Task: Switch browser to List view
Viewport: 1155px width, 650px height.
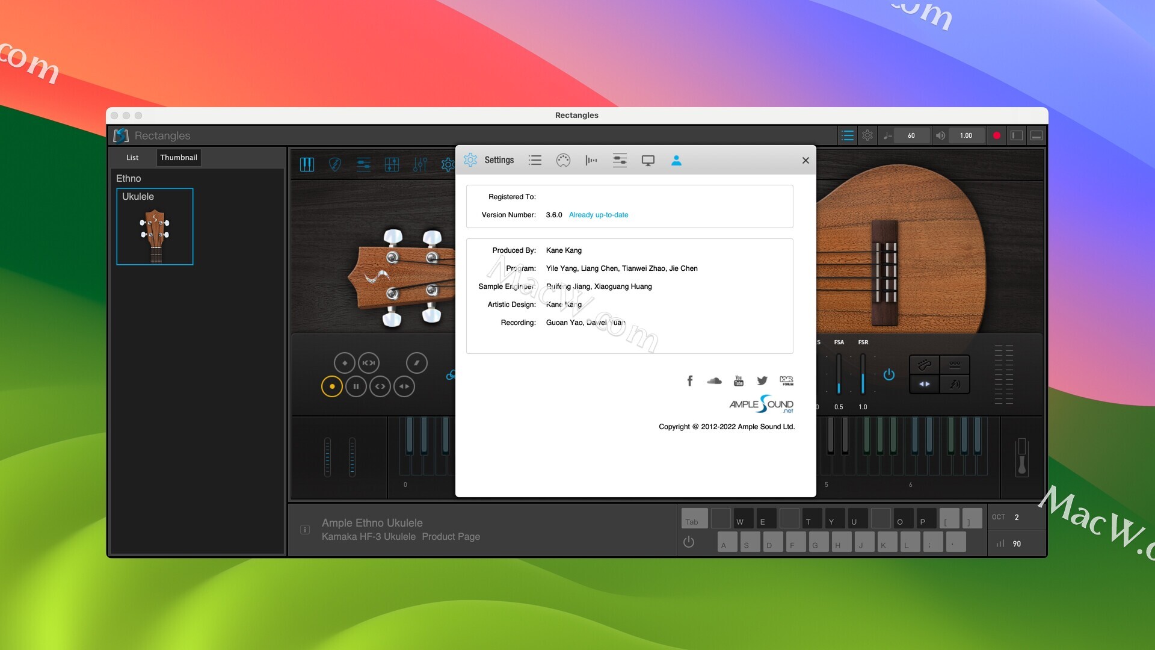Action: [x=132, y=158]
